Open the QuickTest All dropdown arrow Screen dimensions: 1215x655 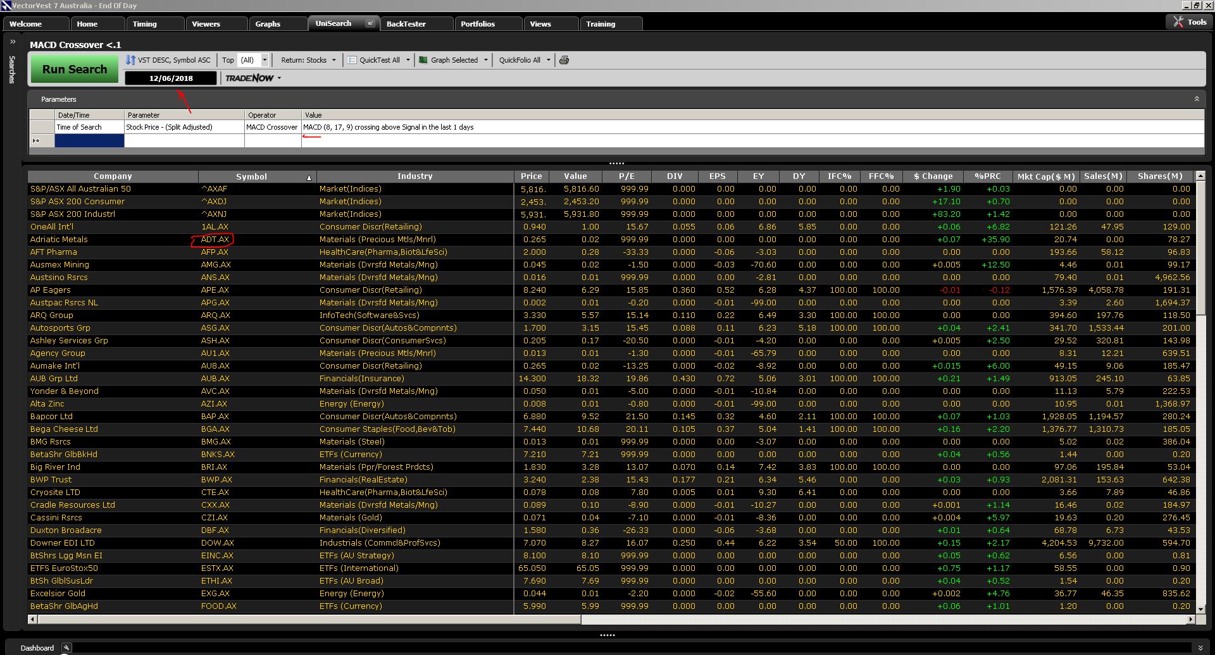point(408,60)
